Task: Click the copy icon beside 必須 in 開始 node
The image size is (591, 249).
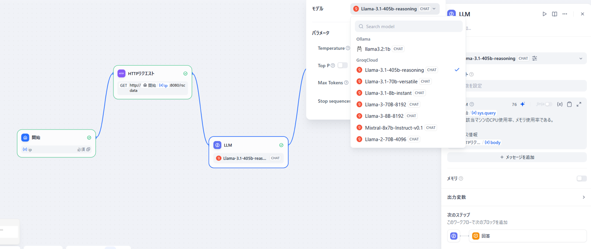Action: pyautogui.click(x=88, y=149)
